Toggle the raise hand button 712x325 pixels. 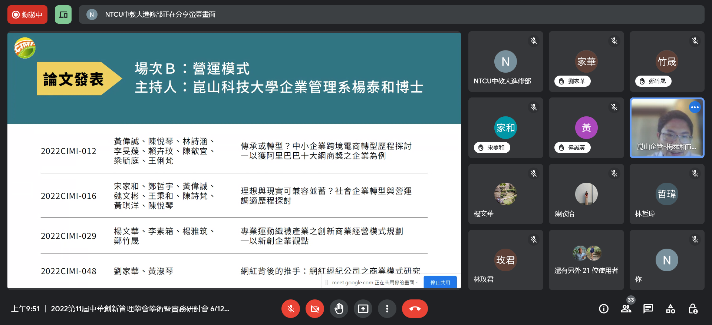339,309
